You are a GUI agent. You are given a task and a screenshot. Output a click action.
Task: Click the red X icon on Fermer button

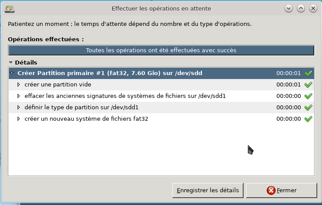tap(271, 191)
